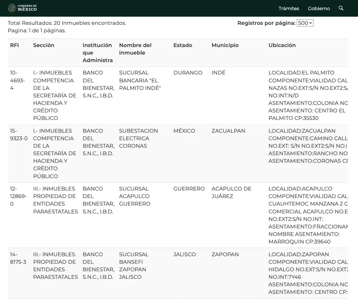
Task: Click the RFI column header
Action: (14, 45)
